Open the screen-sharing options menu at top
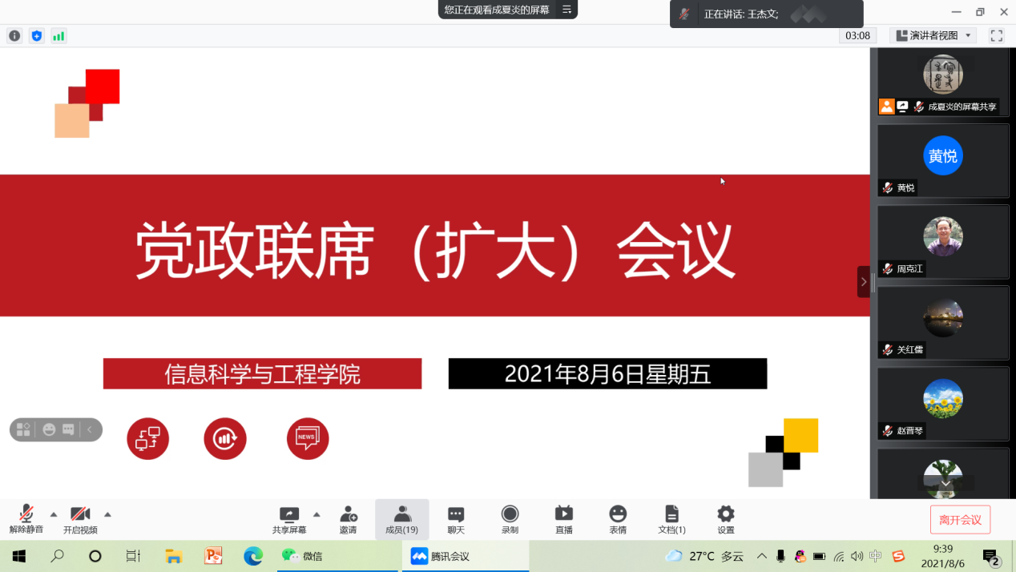 click(x=566, y=10)
